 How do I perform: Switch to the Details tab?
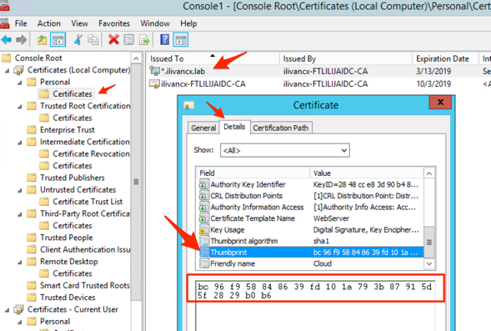(234, 127)
